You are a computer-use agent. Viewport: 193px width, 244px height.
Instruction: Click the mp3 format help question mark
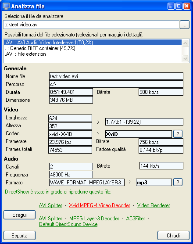(178, 182)
